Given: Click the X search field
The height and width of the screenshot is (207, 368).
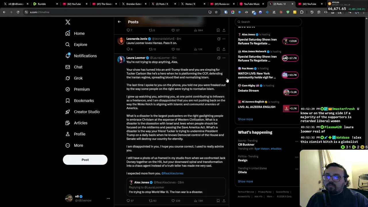Looking at the screenshot, I should tap(268, 22).
